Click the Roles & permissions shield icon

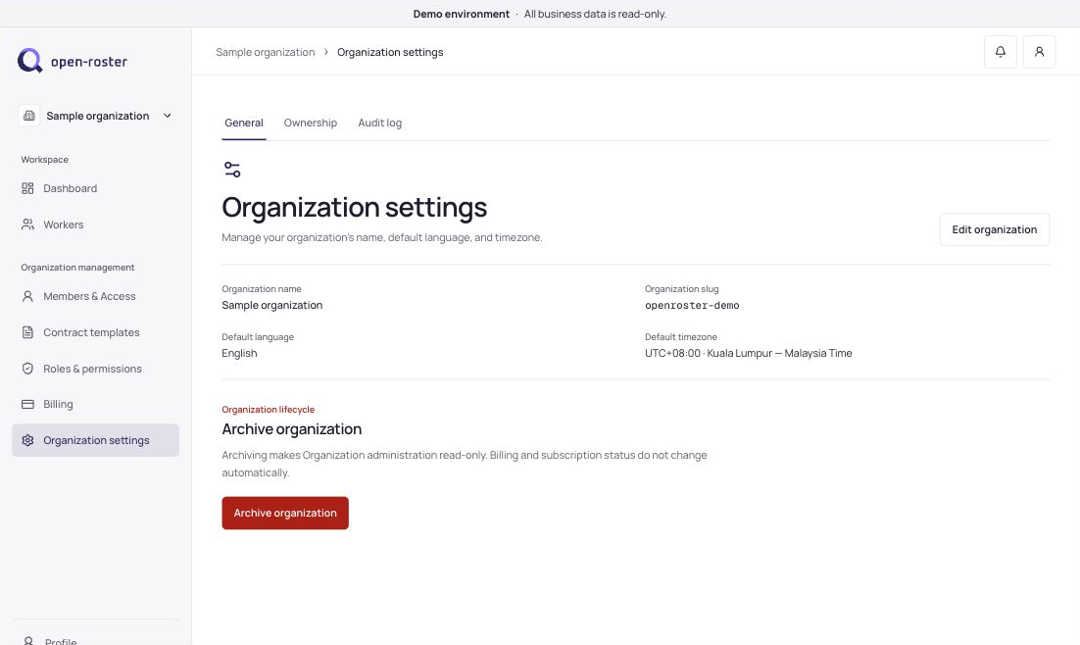(27, 369)
